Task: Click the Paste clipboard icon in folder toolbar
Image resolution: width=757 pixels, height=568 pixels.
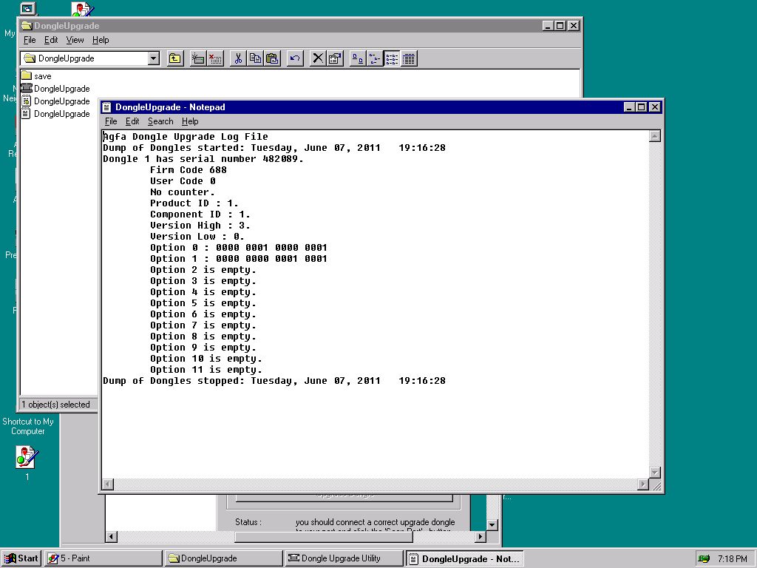Action: pos(272,58)
